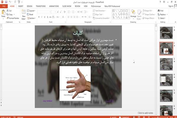Save the presentation from Quick Access Toolbar
The height and width of the screenshot is (118, 177).
pos(6,2)
